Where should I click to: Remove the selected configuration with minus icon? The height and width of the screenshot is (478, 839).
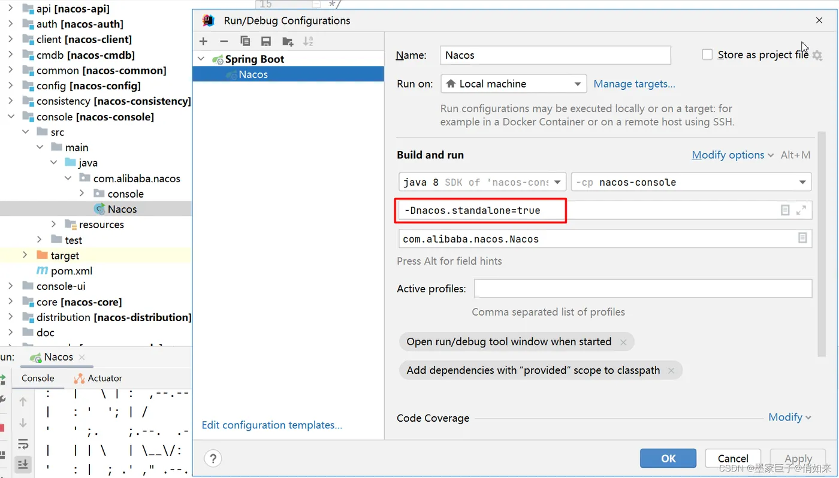224,41
